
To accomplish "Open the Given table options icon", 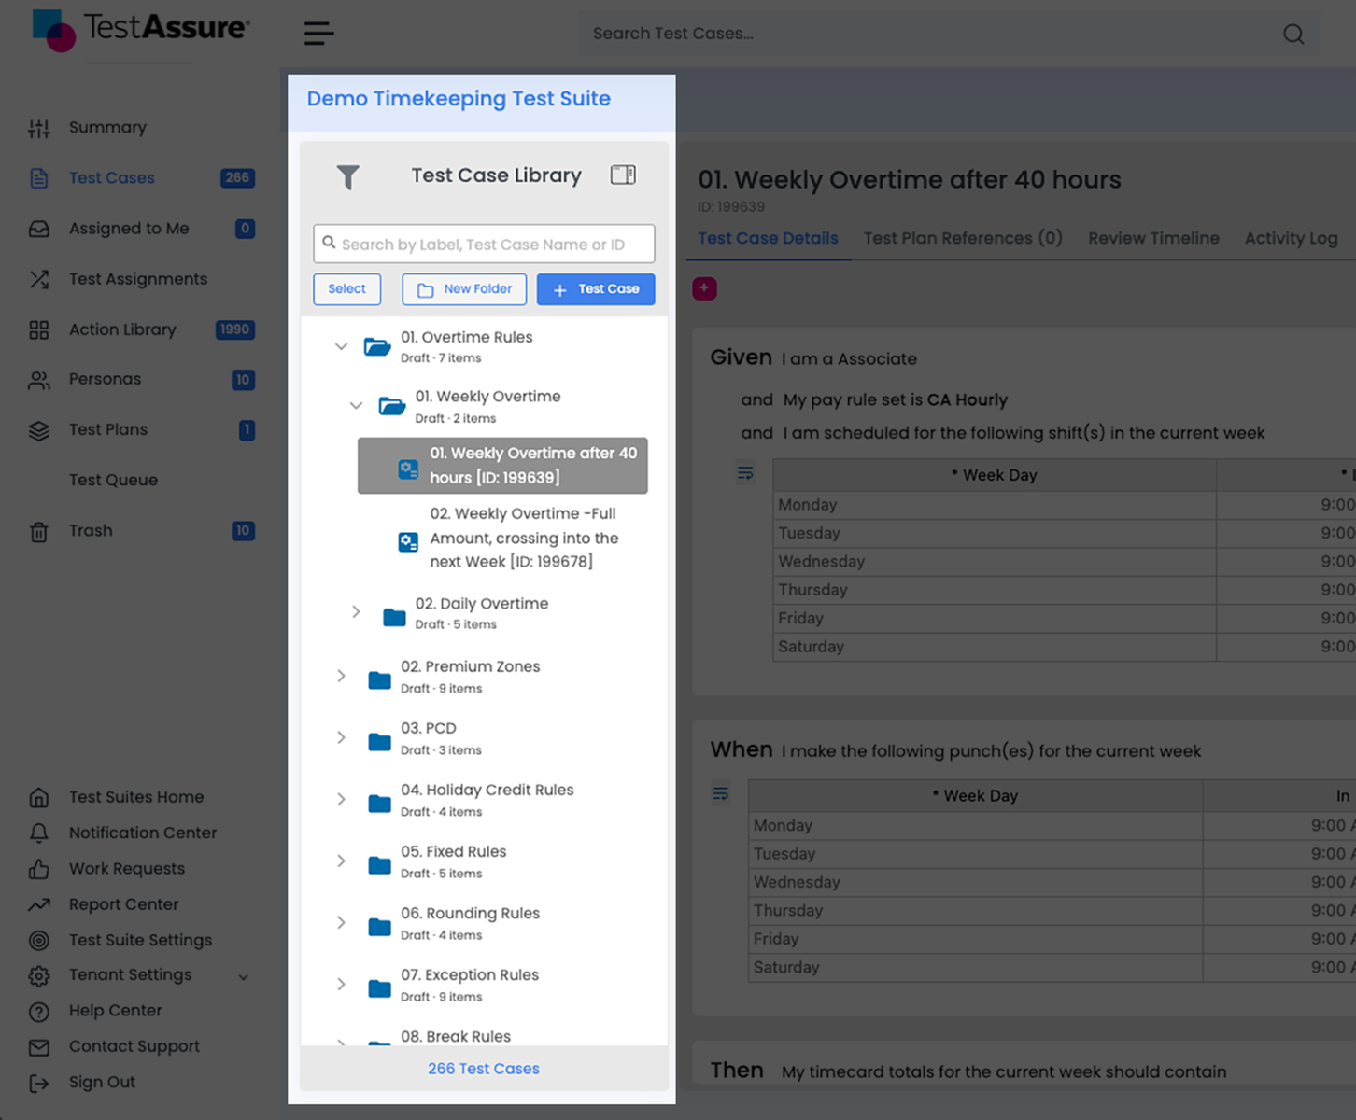I will [745, 473].
